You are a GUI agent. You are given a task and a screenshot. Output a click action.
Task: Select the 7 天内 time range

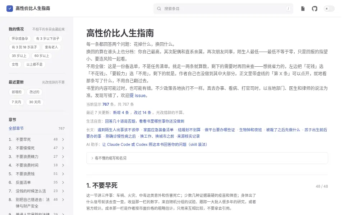[x=17, y=102]
